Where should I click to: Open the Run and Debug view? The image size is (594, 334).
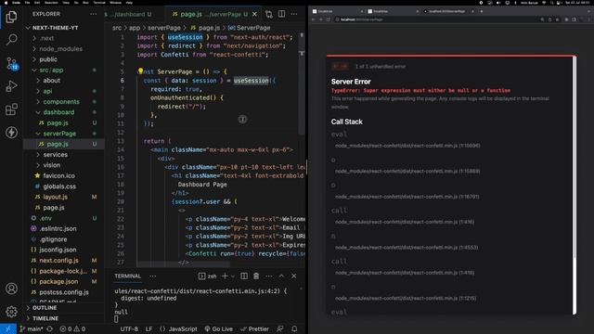(x=11, y=86)
